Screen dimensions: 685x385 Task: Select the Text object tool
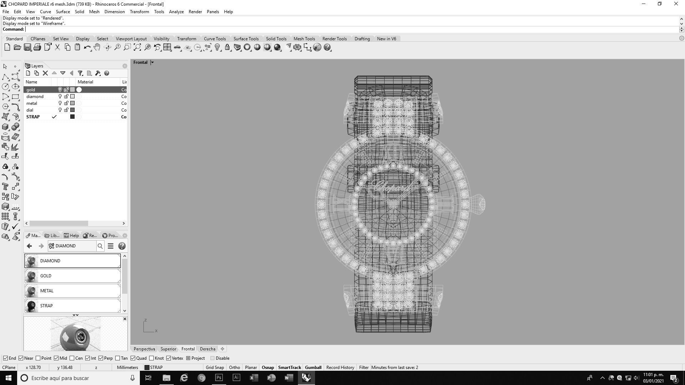tap(5, 187)
